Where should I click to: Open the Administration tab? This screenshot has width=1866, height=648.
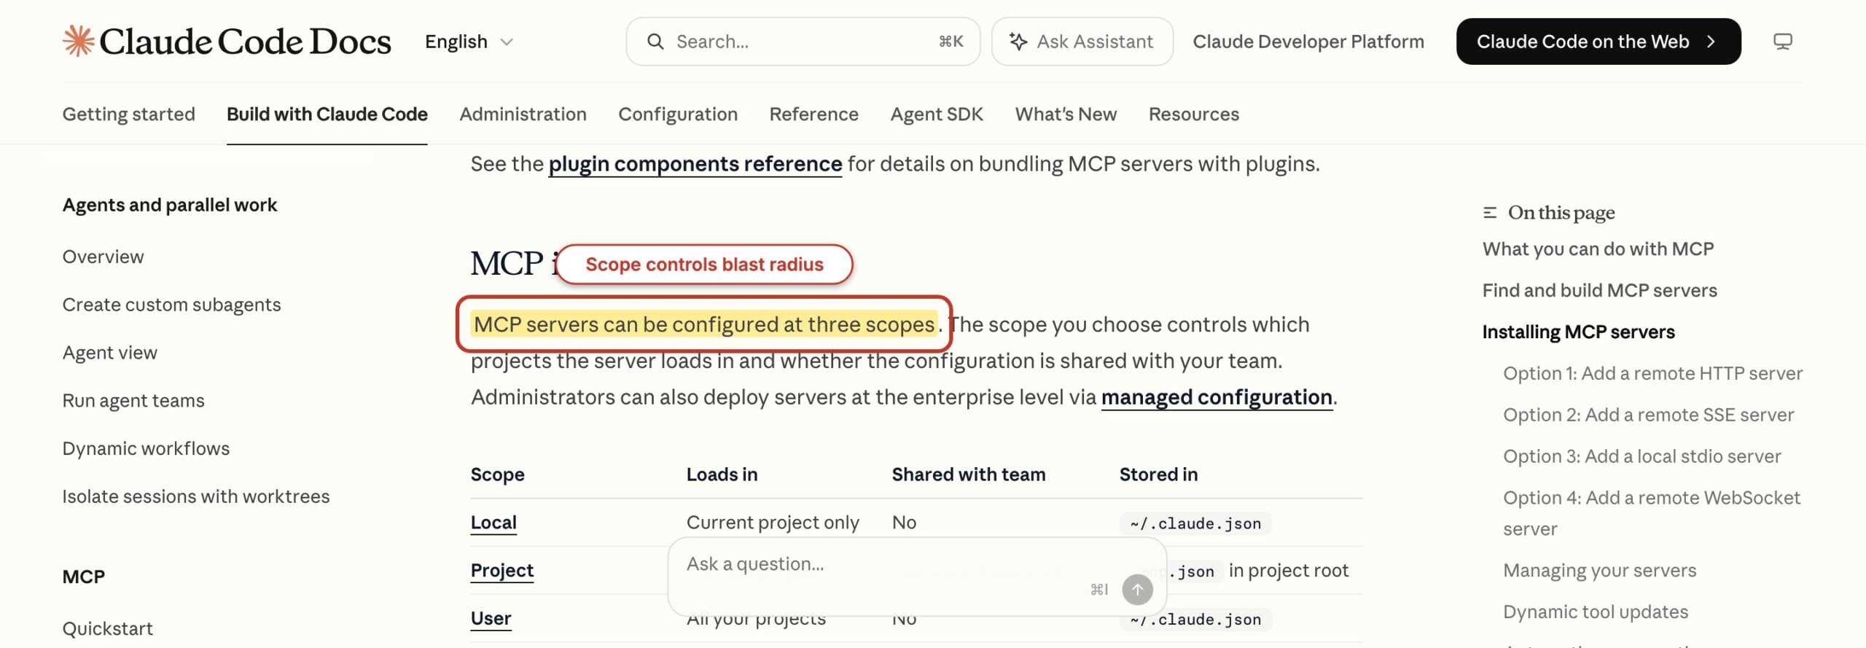pyautogui.click(x=523, y=114)
